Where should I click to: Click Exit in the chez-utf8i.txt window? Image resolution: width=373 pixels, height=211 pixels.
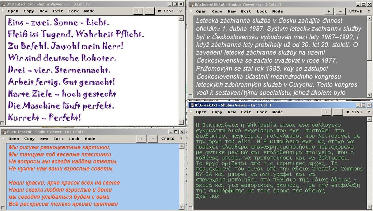(246, 11)
